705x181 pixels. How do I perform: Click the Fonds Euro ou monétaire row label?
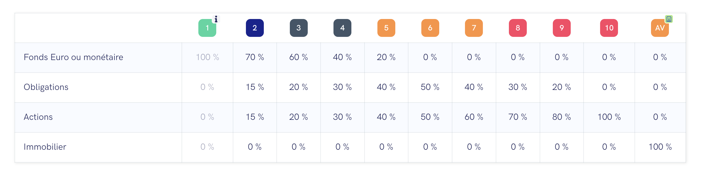tap(73, 57)
